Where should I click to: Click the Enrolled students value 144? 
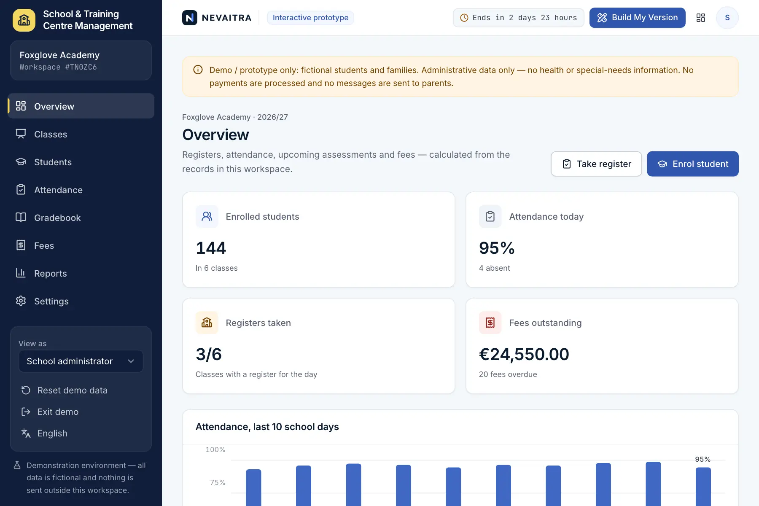coord(211,248)
